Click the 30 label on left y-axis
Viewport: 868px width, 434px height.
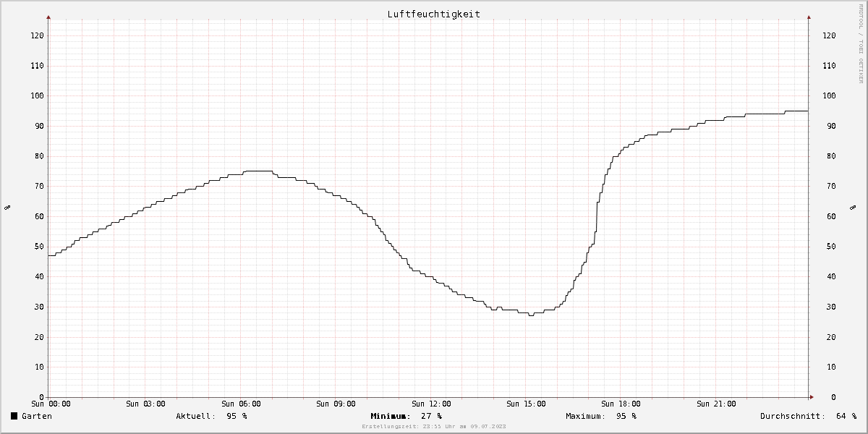coord(39,307)
